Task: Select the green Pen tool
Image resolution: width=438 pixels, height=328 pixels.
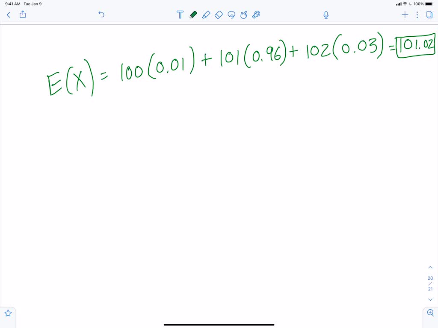Action: [193, 15]
